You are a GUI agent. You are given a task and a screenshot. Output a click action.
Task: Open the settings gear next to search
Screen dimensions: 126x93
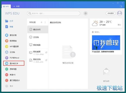tap(85, 13)
